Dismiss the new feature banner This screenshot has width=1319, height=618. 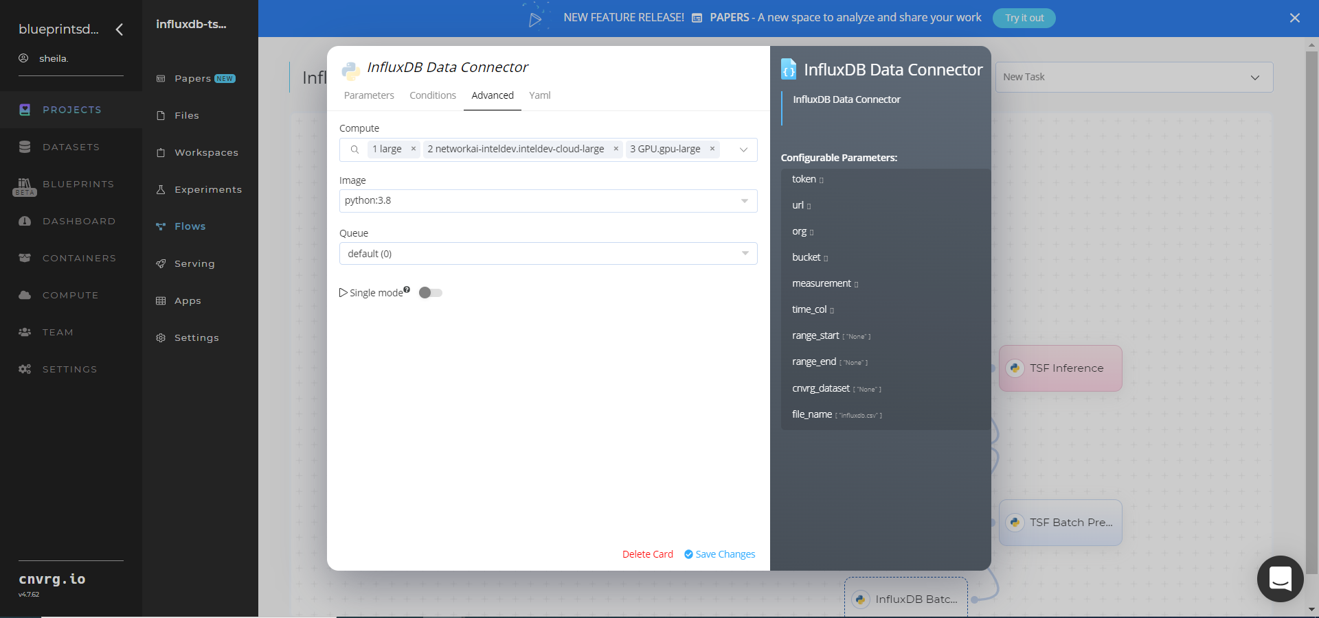tap(1295, 18)
